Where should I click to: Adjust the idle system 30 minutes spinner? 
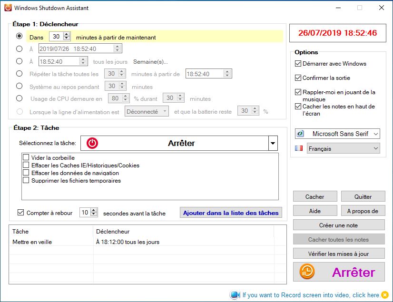pyautogui.click(x=122, y=86)
